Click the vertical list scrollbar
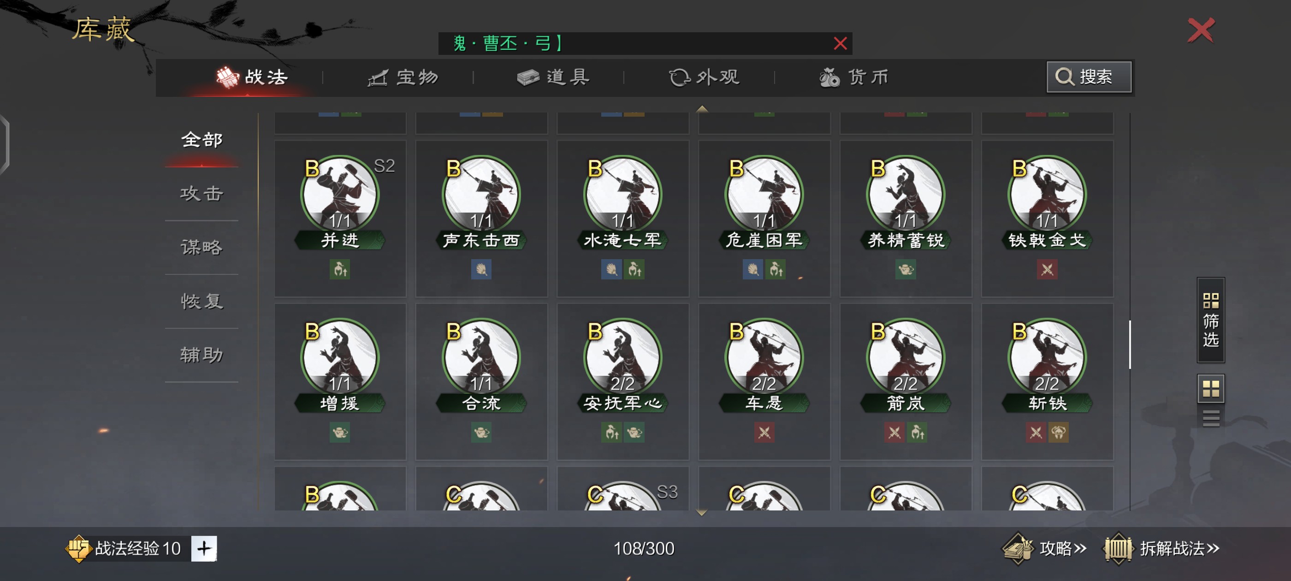1291x581 pixels. [1130, 344]
